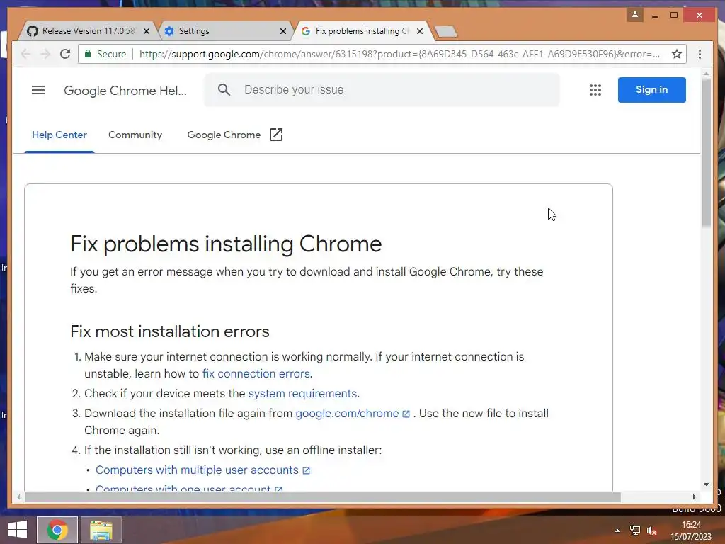This screenshot has width=725, height=544.
Task: Open a new tab
Action: click(446, 31)
